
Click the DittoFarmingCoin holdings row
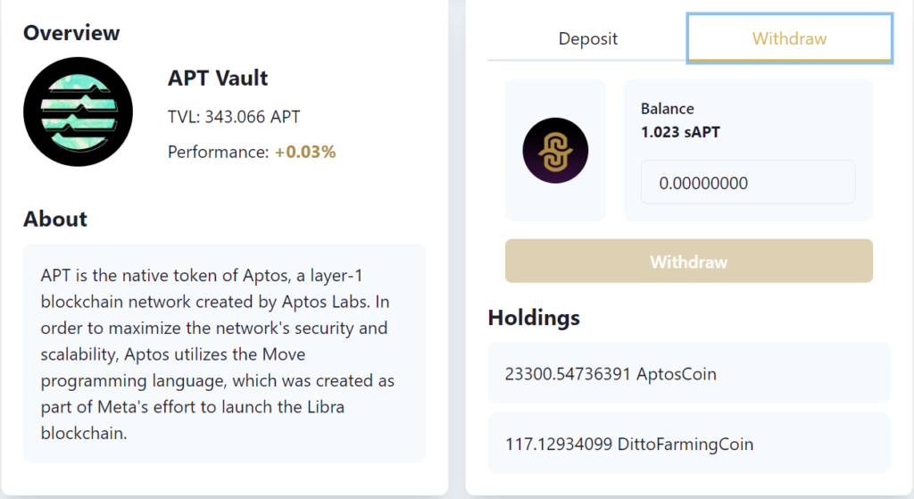point(688,443)
